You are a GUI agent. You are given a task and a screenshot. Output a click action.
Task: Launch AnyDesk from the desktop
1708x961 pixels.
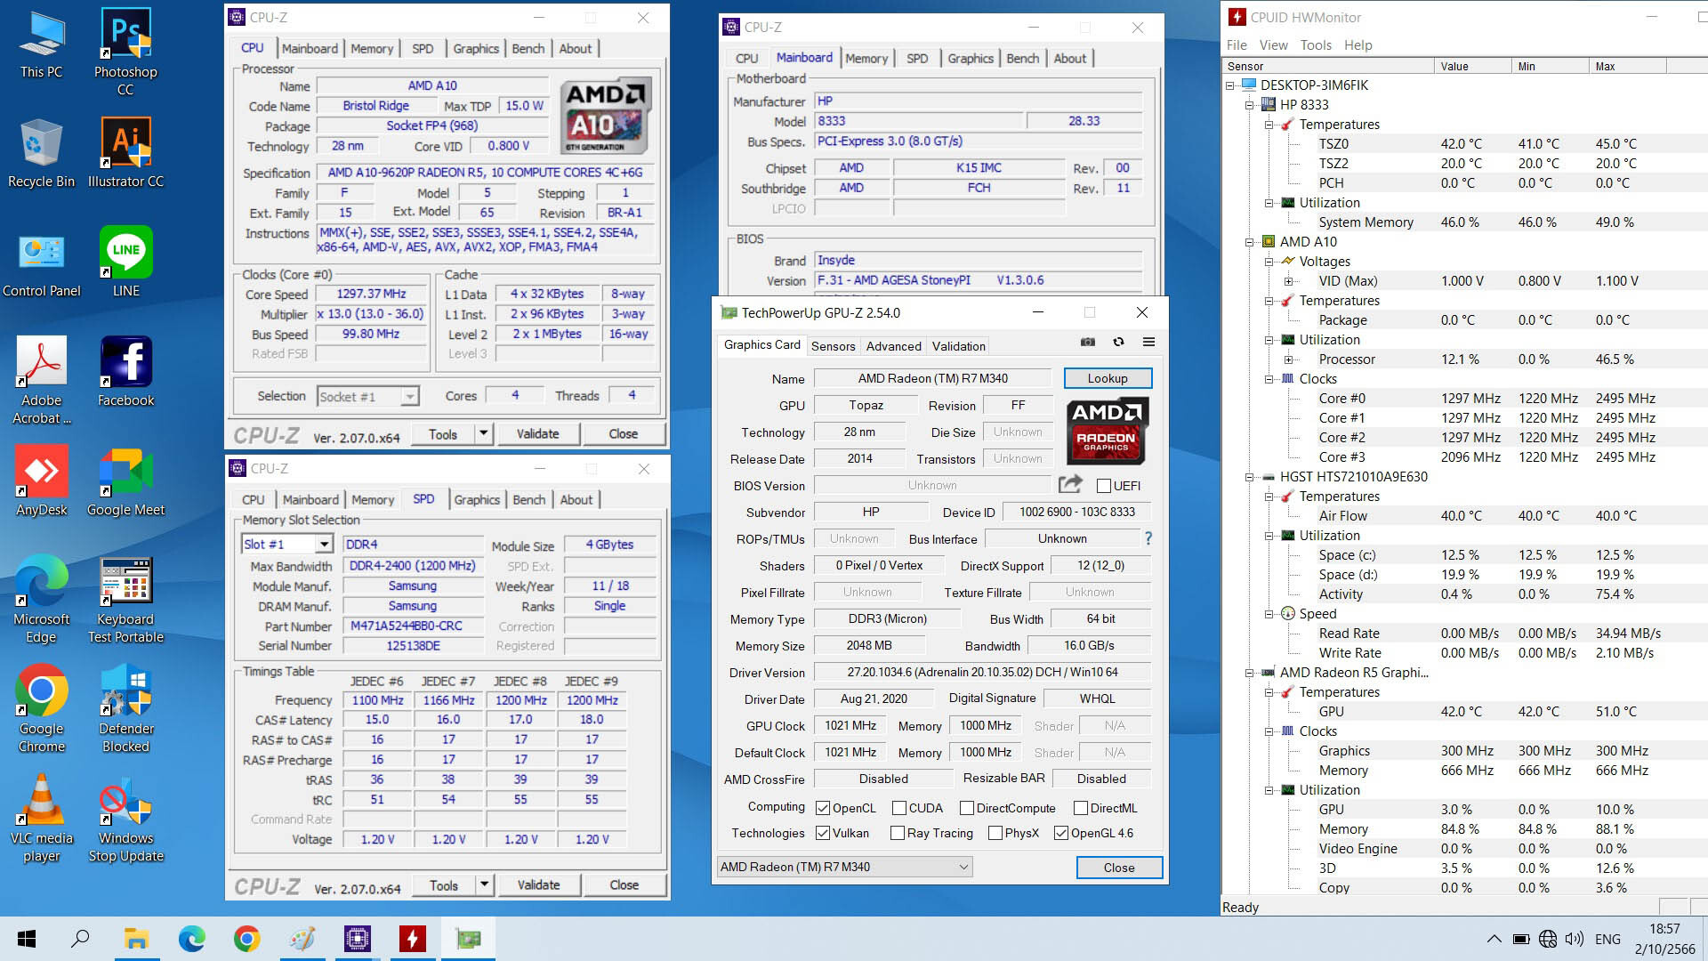(42, 481)
